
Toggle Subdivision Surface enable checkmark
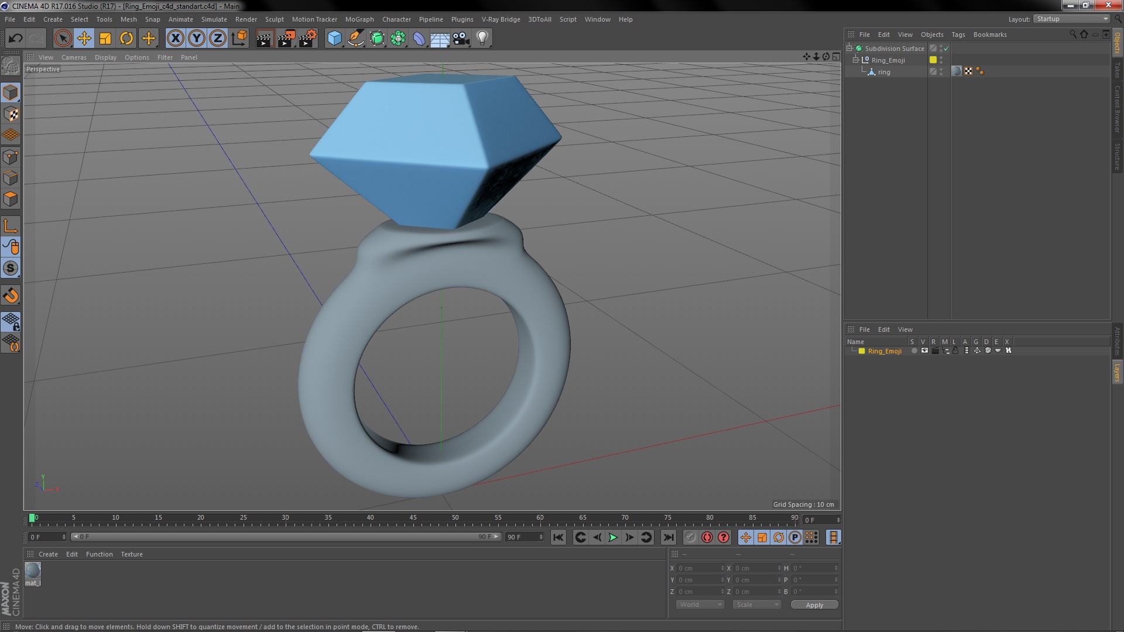coord(946,49)
